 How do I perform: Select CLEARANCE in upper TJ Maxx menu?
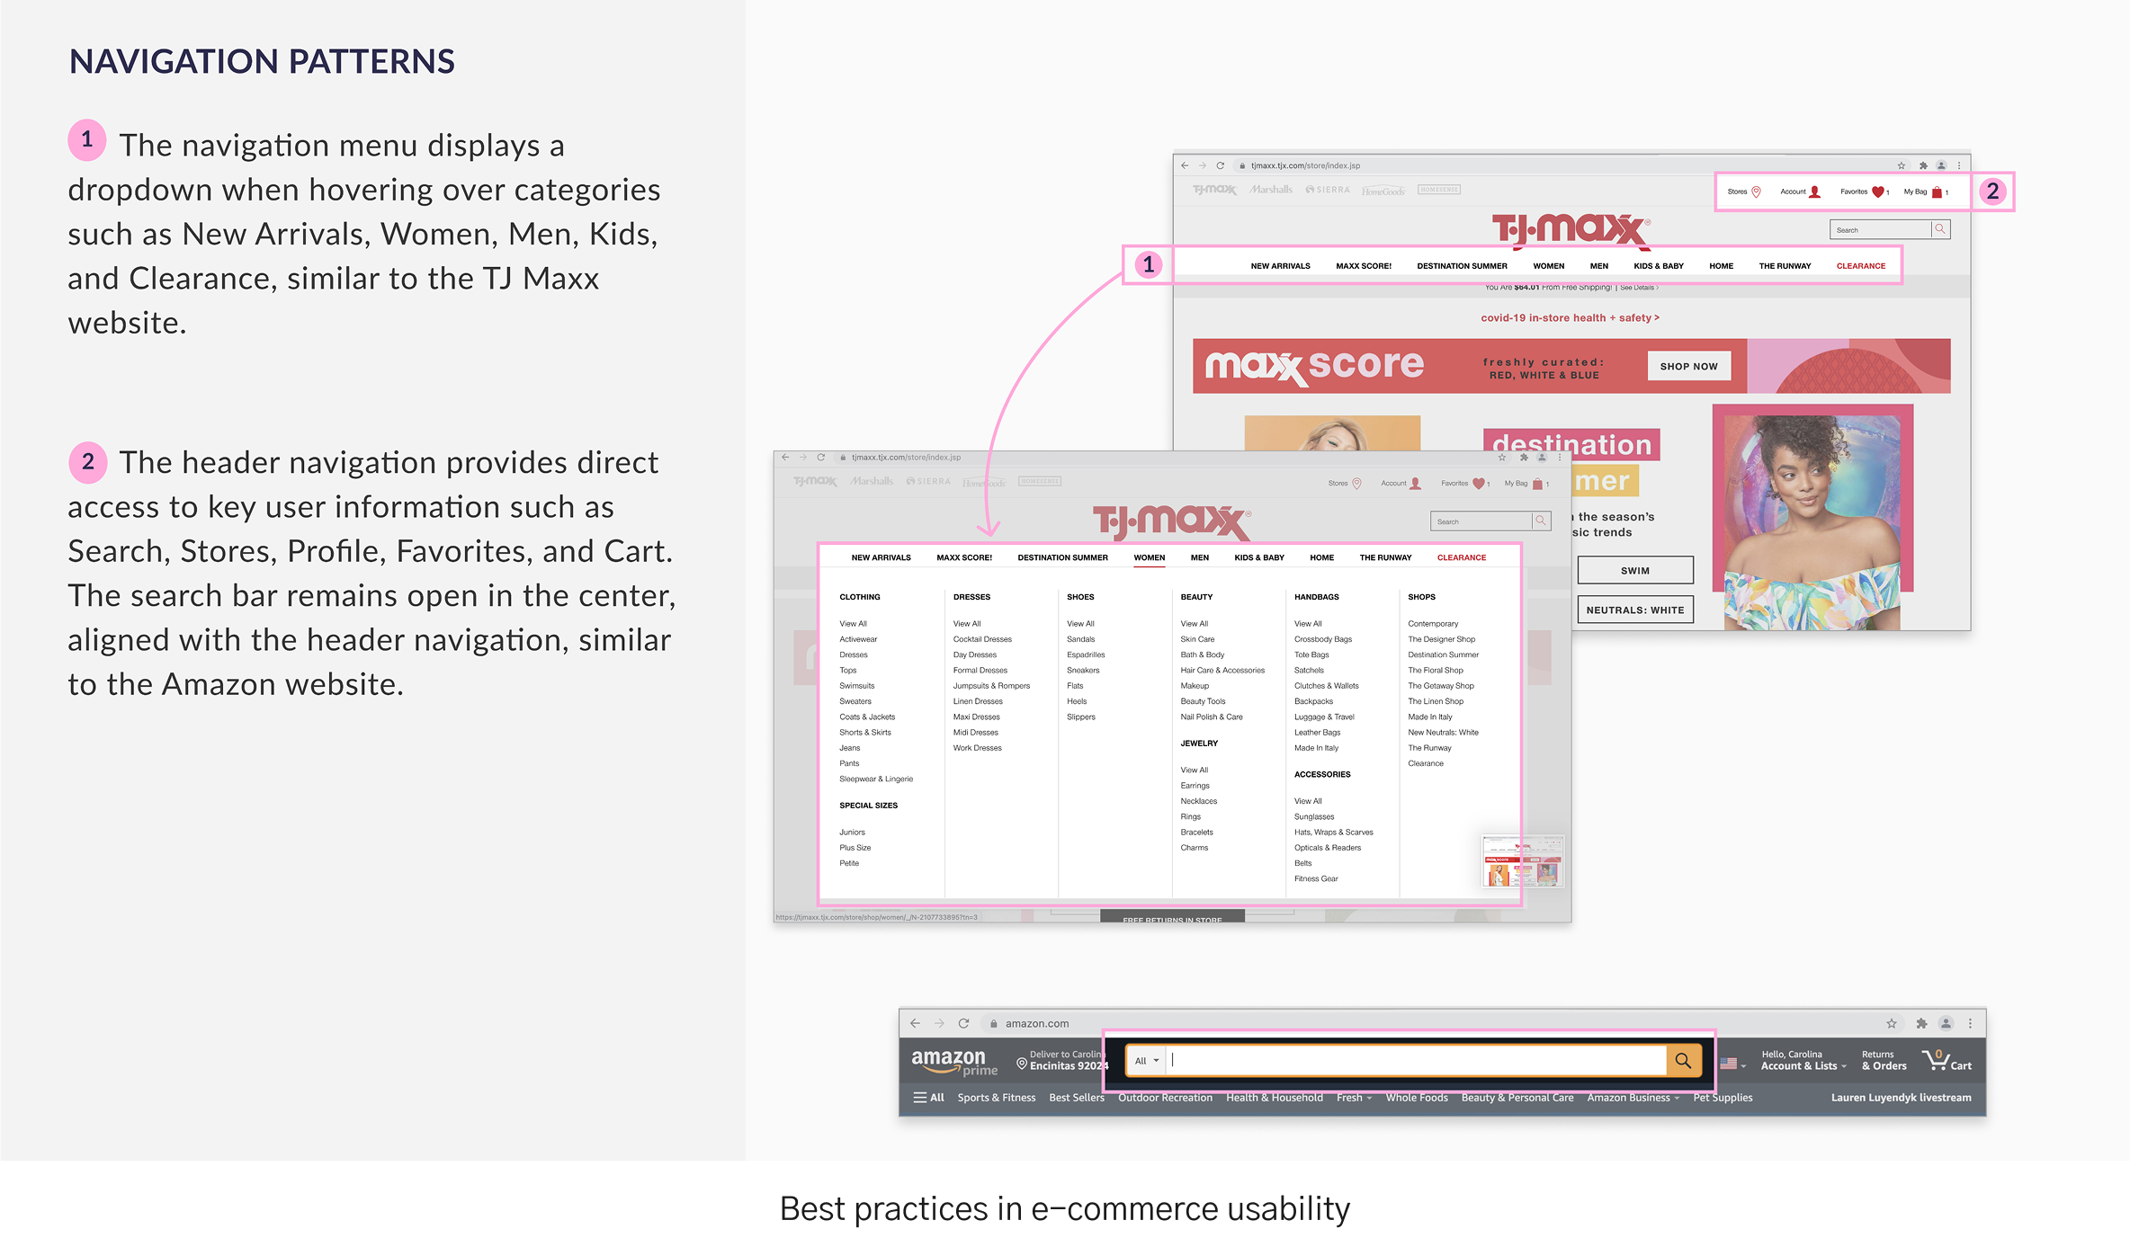click(x=1860, y=266)
